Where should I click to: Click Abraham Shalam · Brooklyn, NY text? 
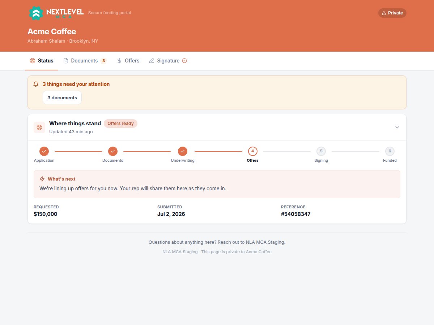coord(63,41)
